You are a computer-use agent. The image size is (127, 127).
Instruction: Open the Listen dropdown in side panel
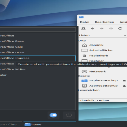(103, 35)
